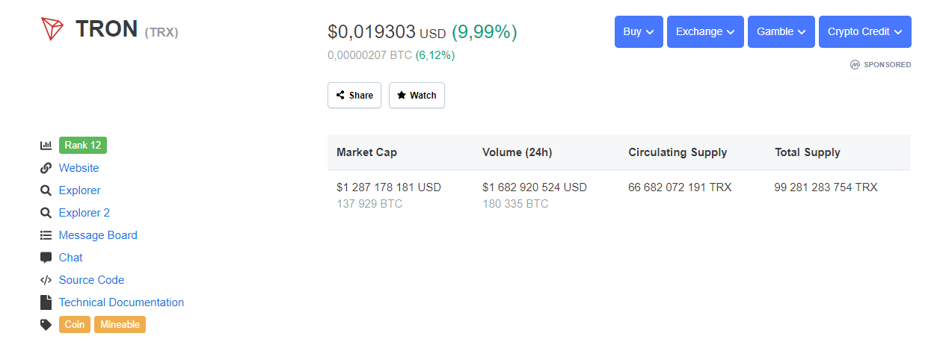The width and height of the screenshot is (934, 351).
Task: Click the $1 287 178 181 USD value
Action: (x=389, y=187)
